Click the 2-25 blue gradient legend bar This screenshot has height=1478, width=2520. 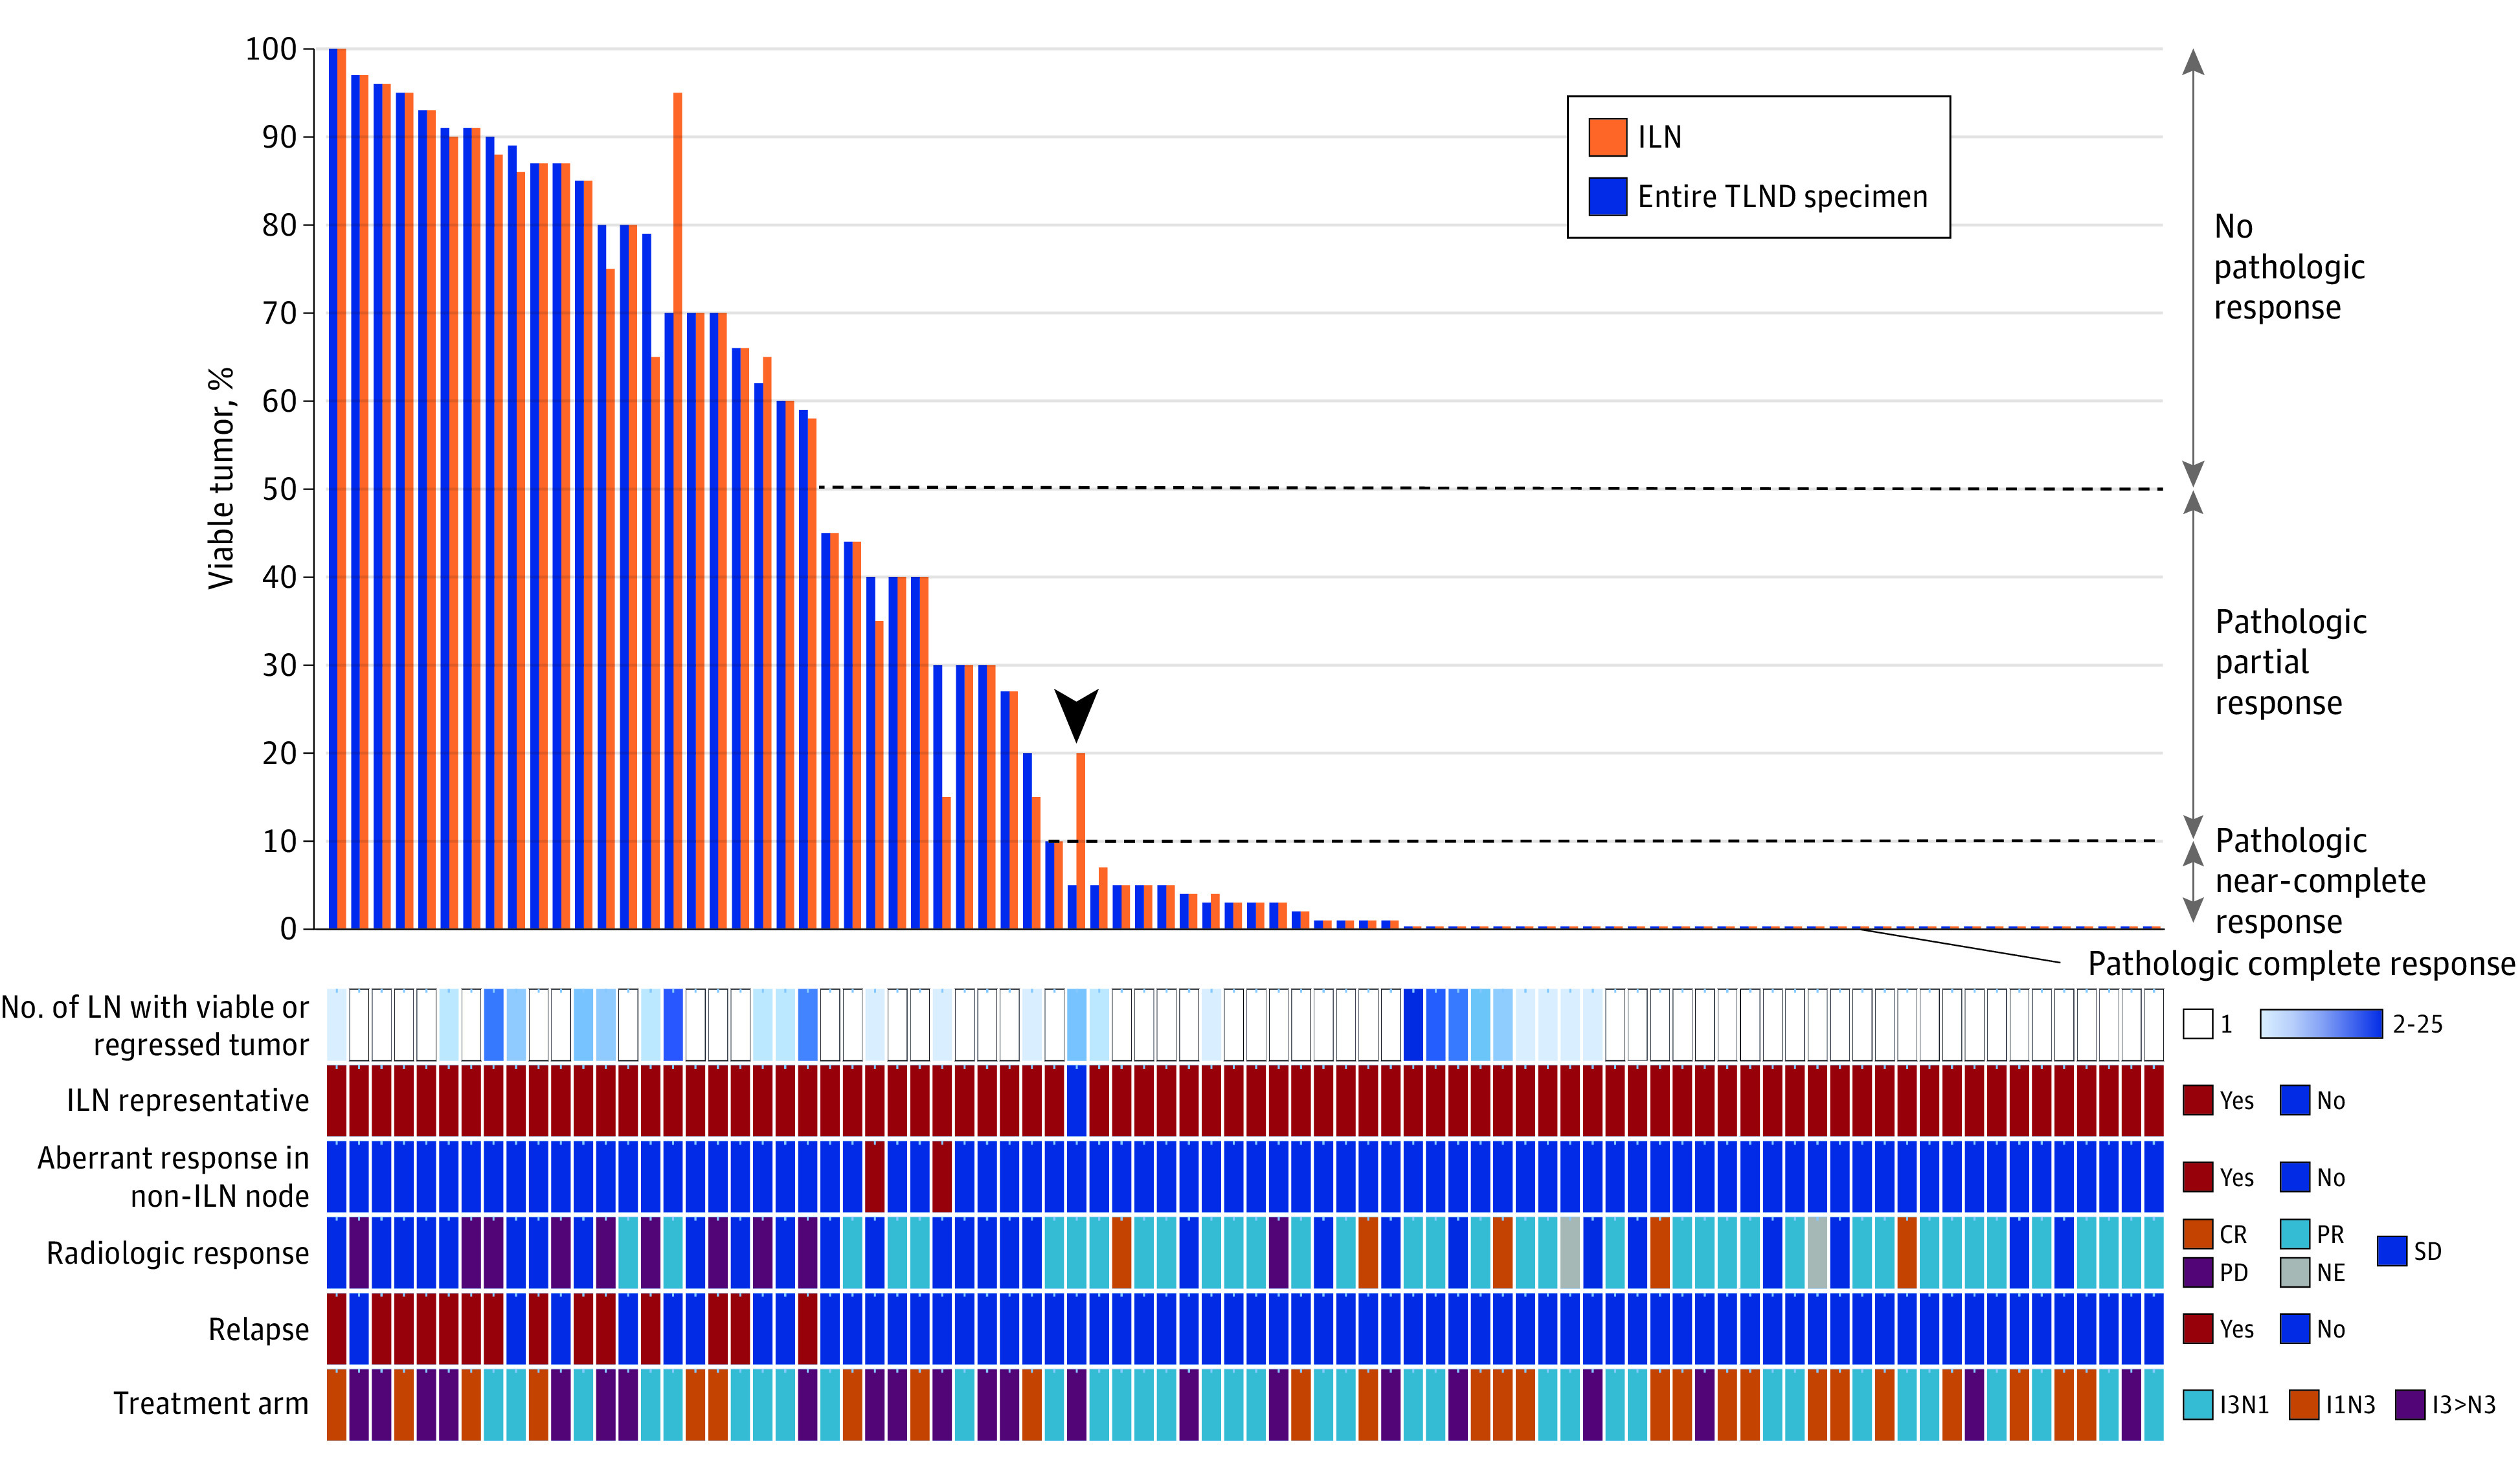2321,1024
